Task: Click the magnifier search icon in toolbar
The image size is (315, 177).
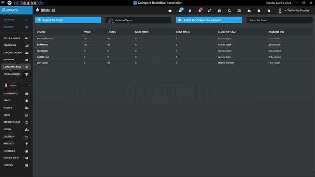Action: (229, 11)
